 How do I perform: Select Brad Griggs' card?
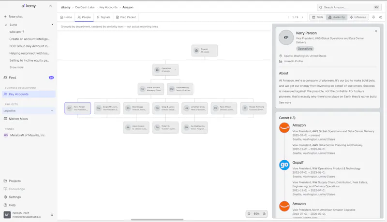point(136,108)
